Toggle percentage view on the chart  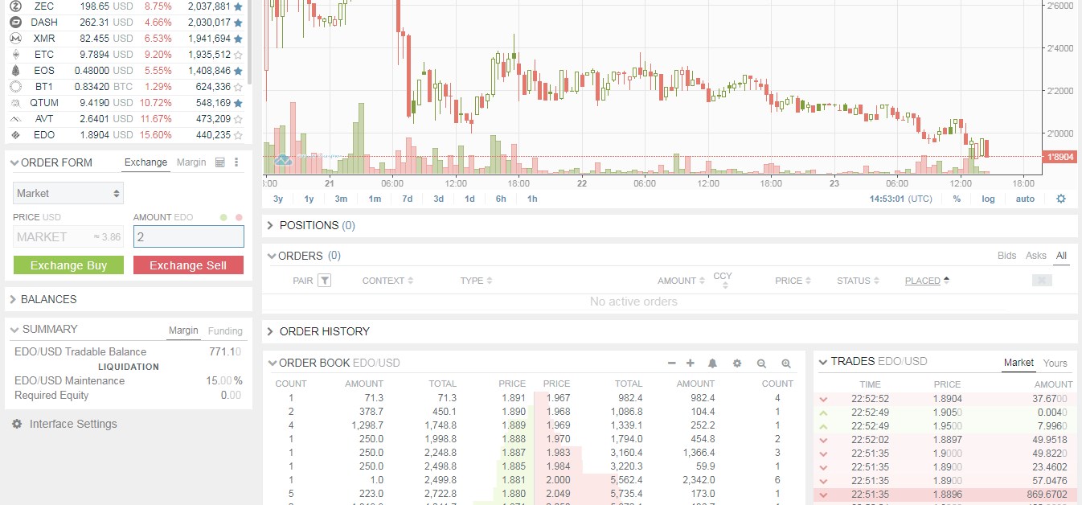pyautogui.click(x=957, y=198)
